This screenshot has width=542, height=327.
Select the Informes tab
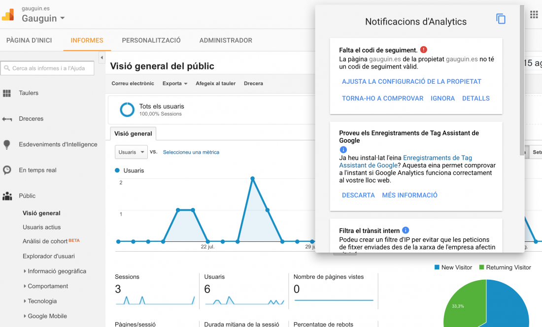pyautogui.click(x=87, y=40)
